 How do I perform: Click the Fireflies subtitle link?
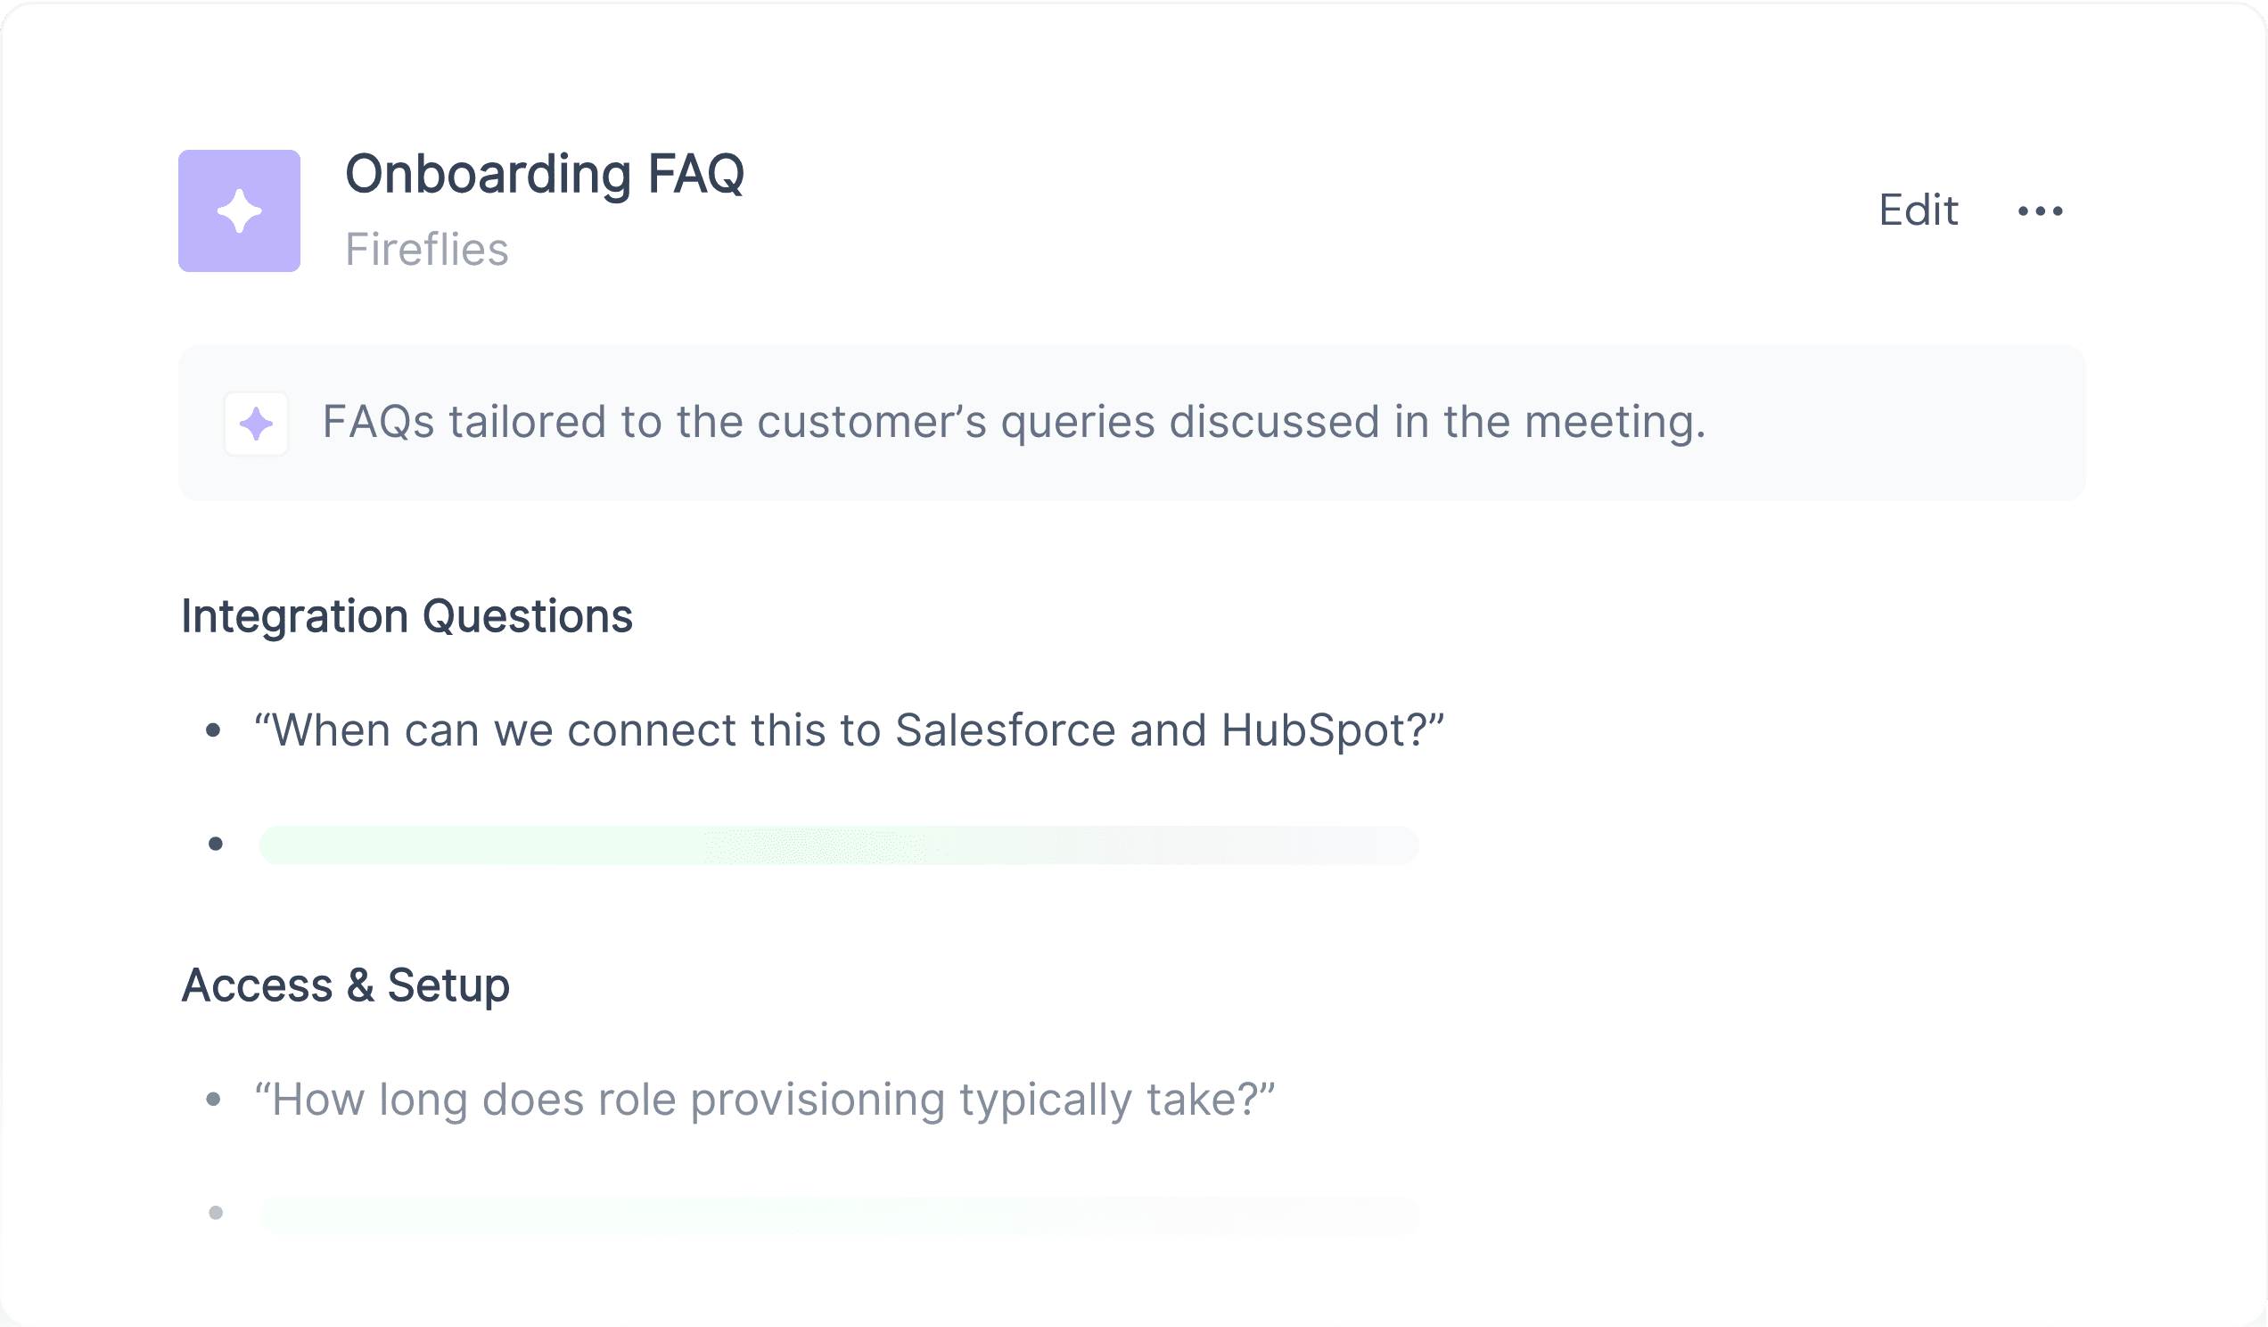tap(427, 250)
